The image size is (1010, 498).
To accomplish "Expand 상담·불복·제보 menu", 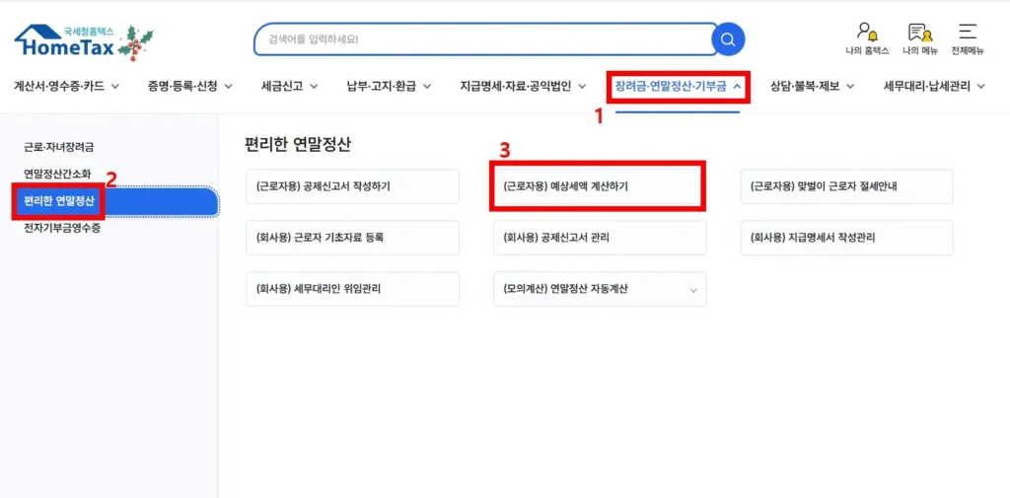I will [x=813, y=86].
